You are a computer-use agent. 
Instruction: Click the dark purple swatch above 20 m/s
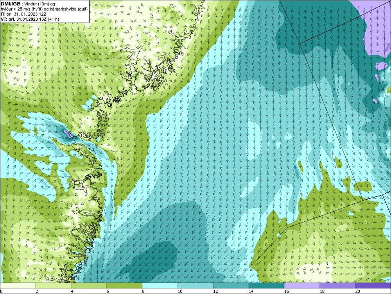click(373, 285)
